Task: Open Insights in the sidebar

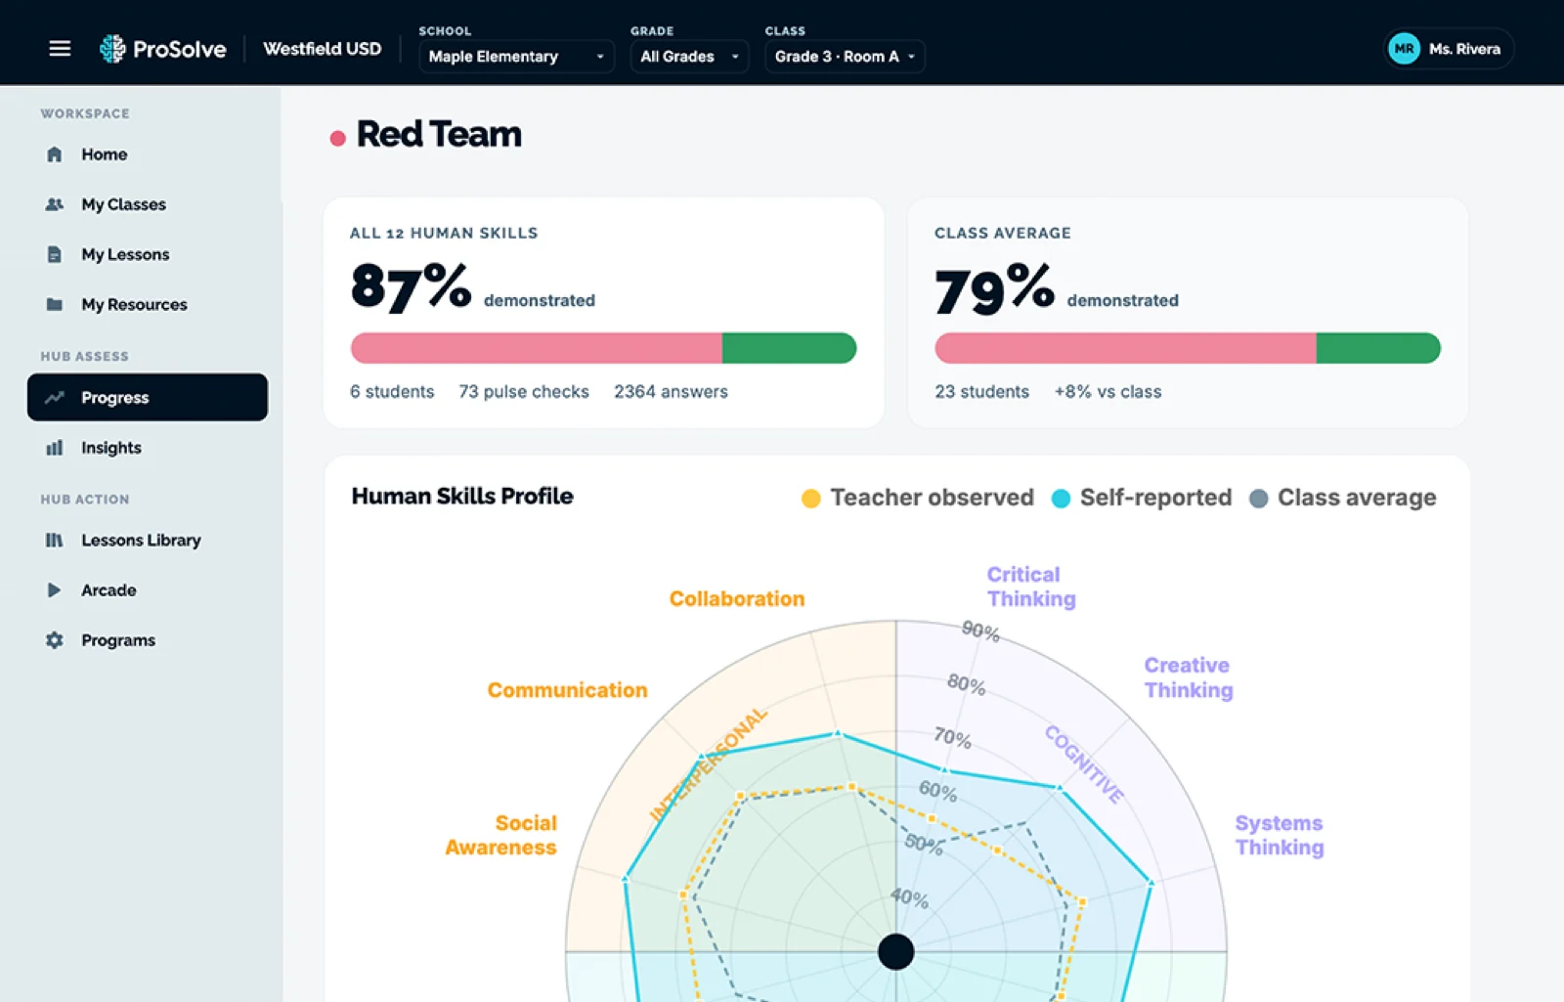Action: 148,448
